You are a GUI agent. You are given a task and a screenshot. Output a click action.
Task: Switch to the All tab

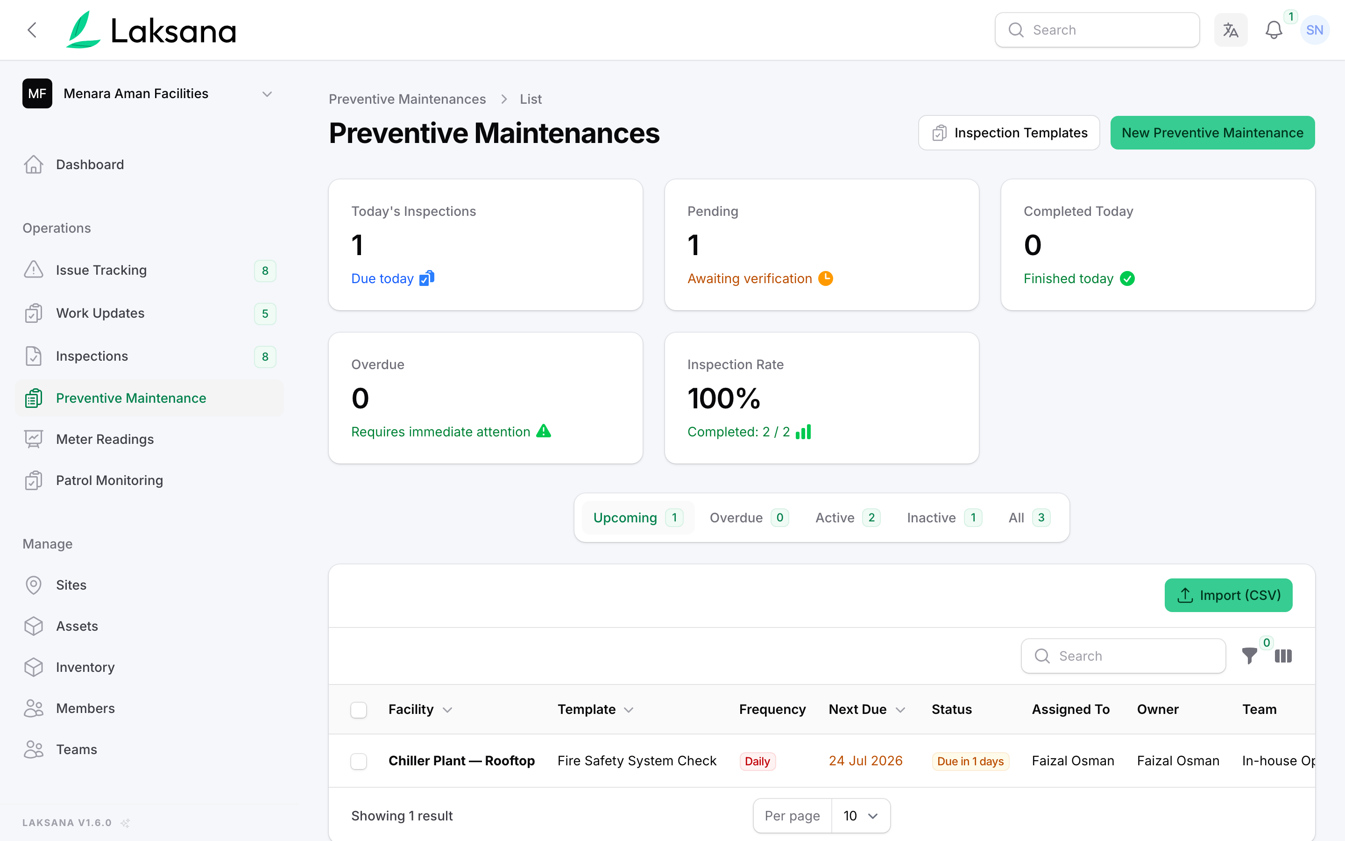(1029, 518)
